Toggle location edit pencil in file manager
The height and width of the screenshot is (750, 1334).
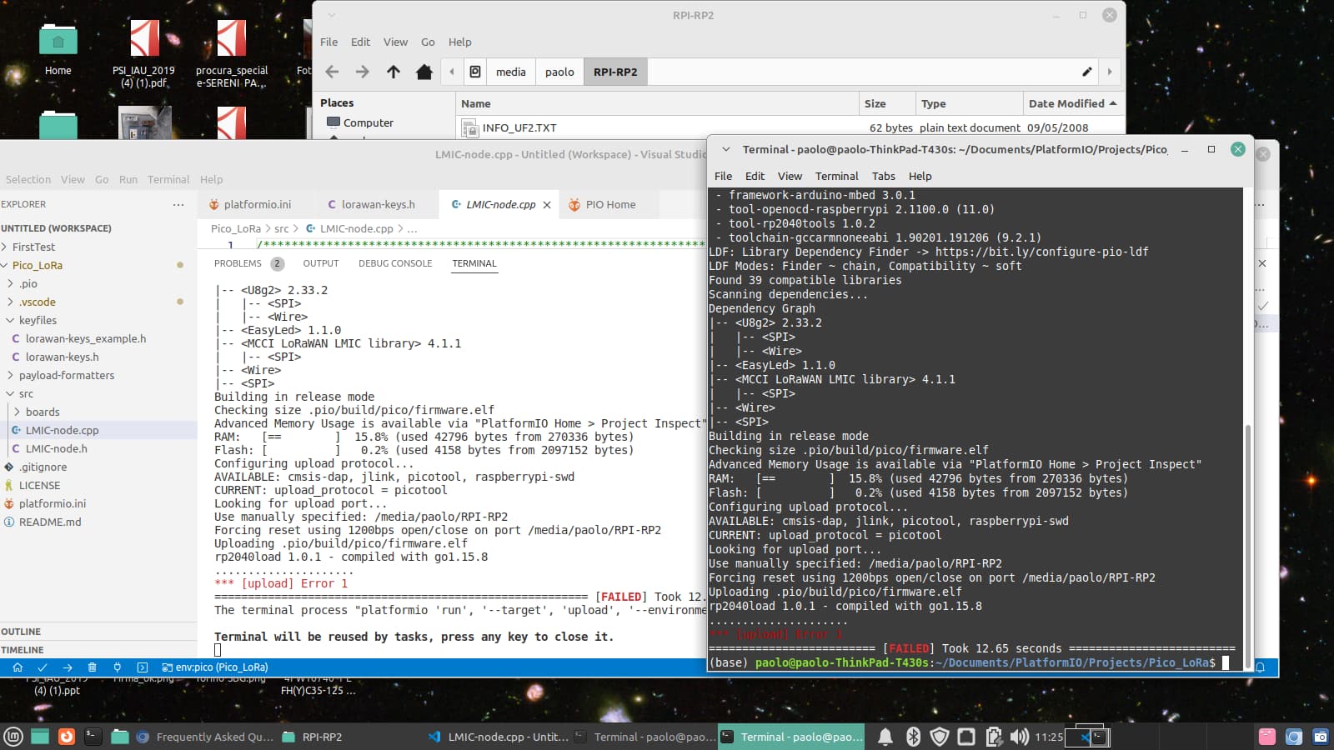pyautogui.click(x=1087, y=72)
